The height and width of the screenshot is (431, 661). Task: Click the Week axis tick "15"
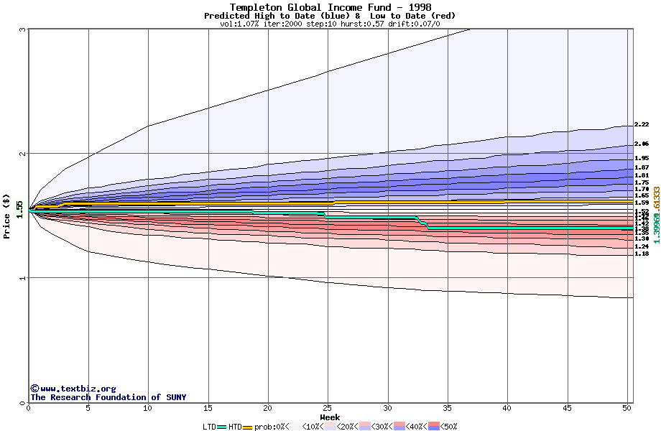pyautogui.click(x=208, y=408)
